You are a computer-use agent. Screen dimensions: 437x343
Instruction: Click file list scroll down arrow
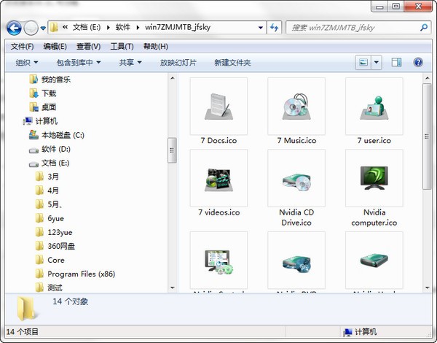point(427,288)
